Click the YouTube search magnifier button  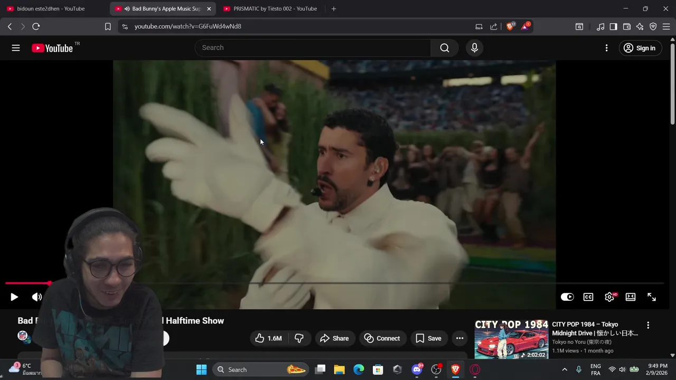coord(445,48)
